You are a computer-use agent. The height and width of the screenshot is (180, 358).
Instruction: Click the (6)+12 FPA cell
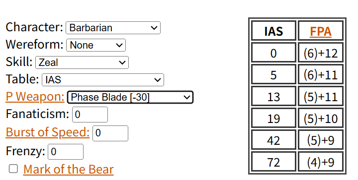coord(321,53)
